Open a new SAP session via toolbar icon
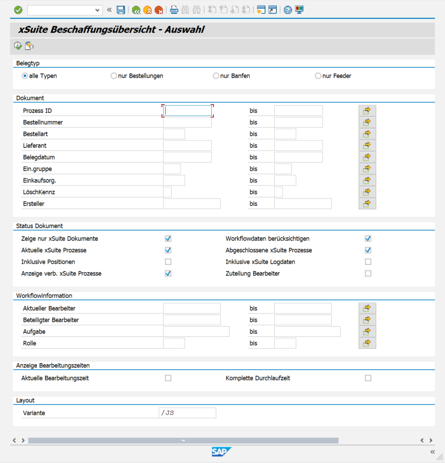 (262, 10)
